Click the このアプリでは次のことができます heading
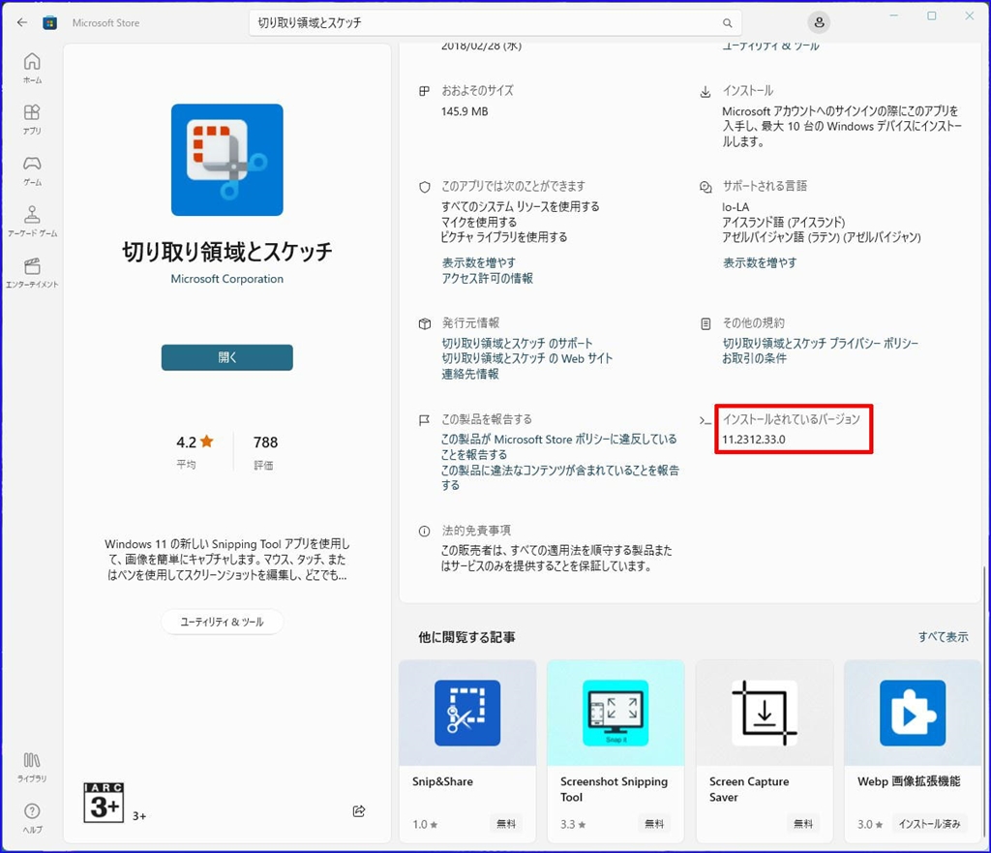This screenshot has width=991, height=853. 513,186
